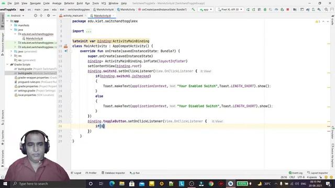Open the VCS menu
Image resolution: width=335 pixels, height=188 pixels.
coord(104,3)
